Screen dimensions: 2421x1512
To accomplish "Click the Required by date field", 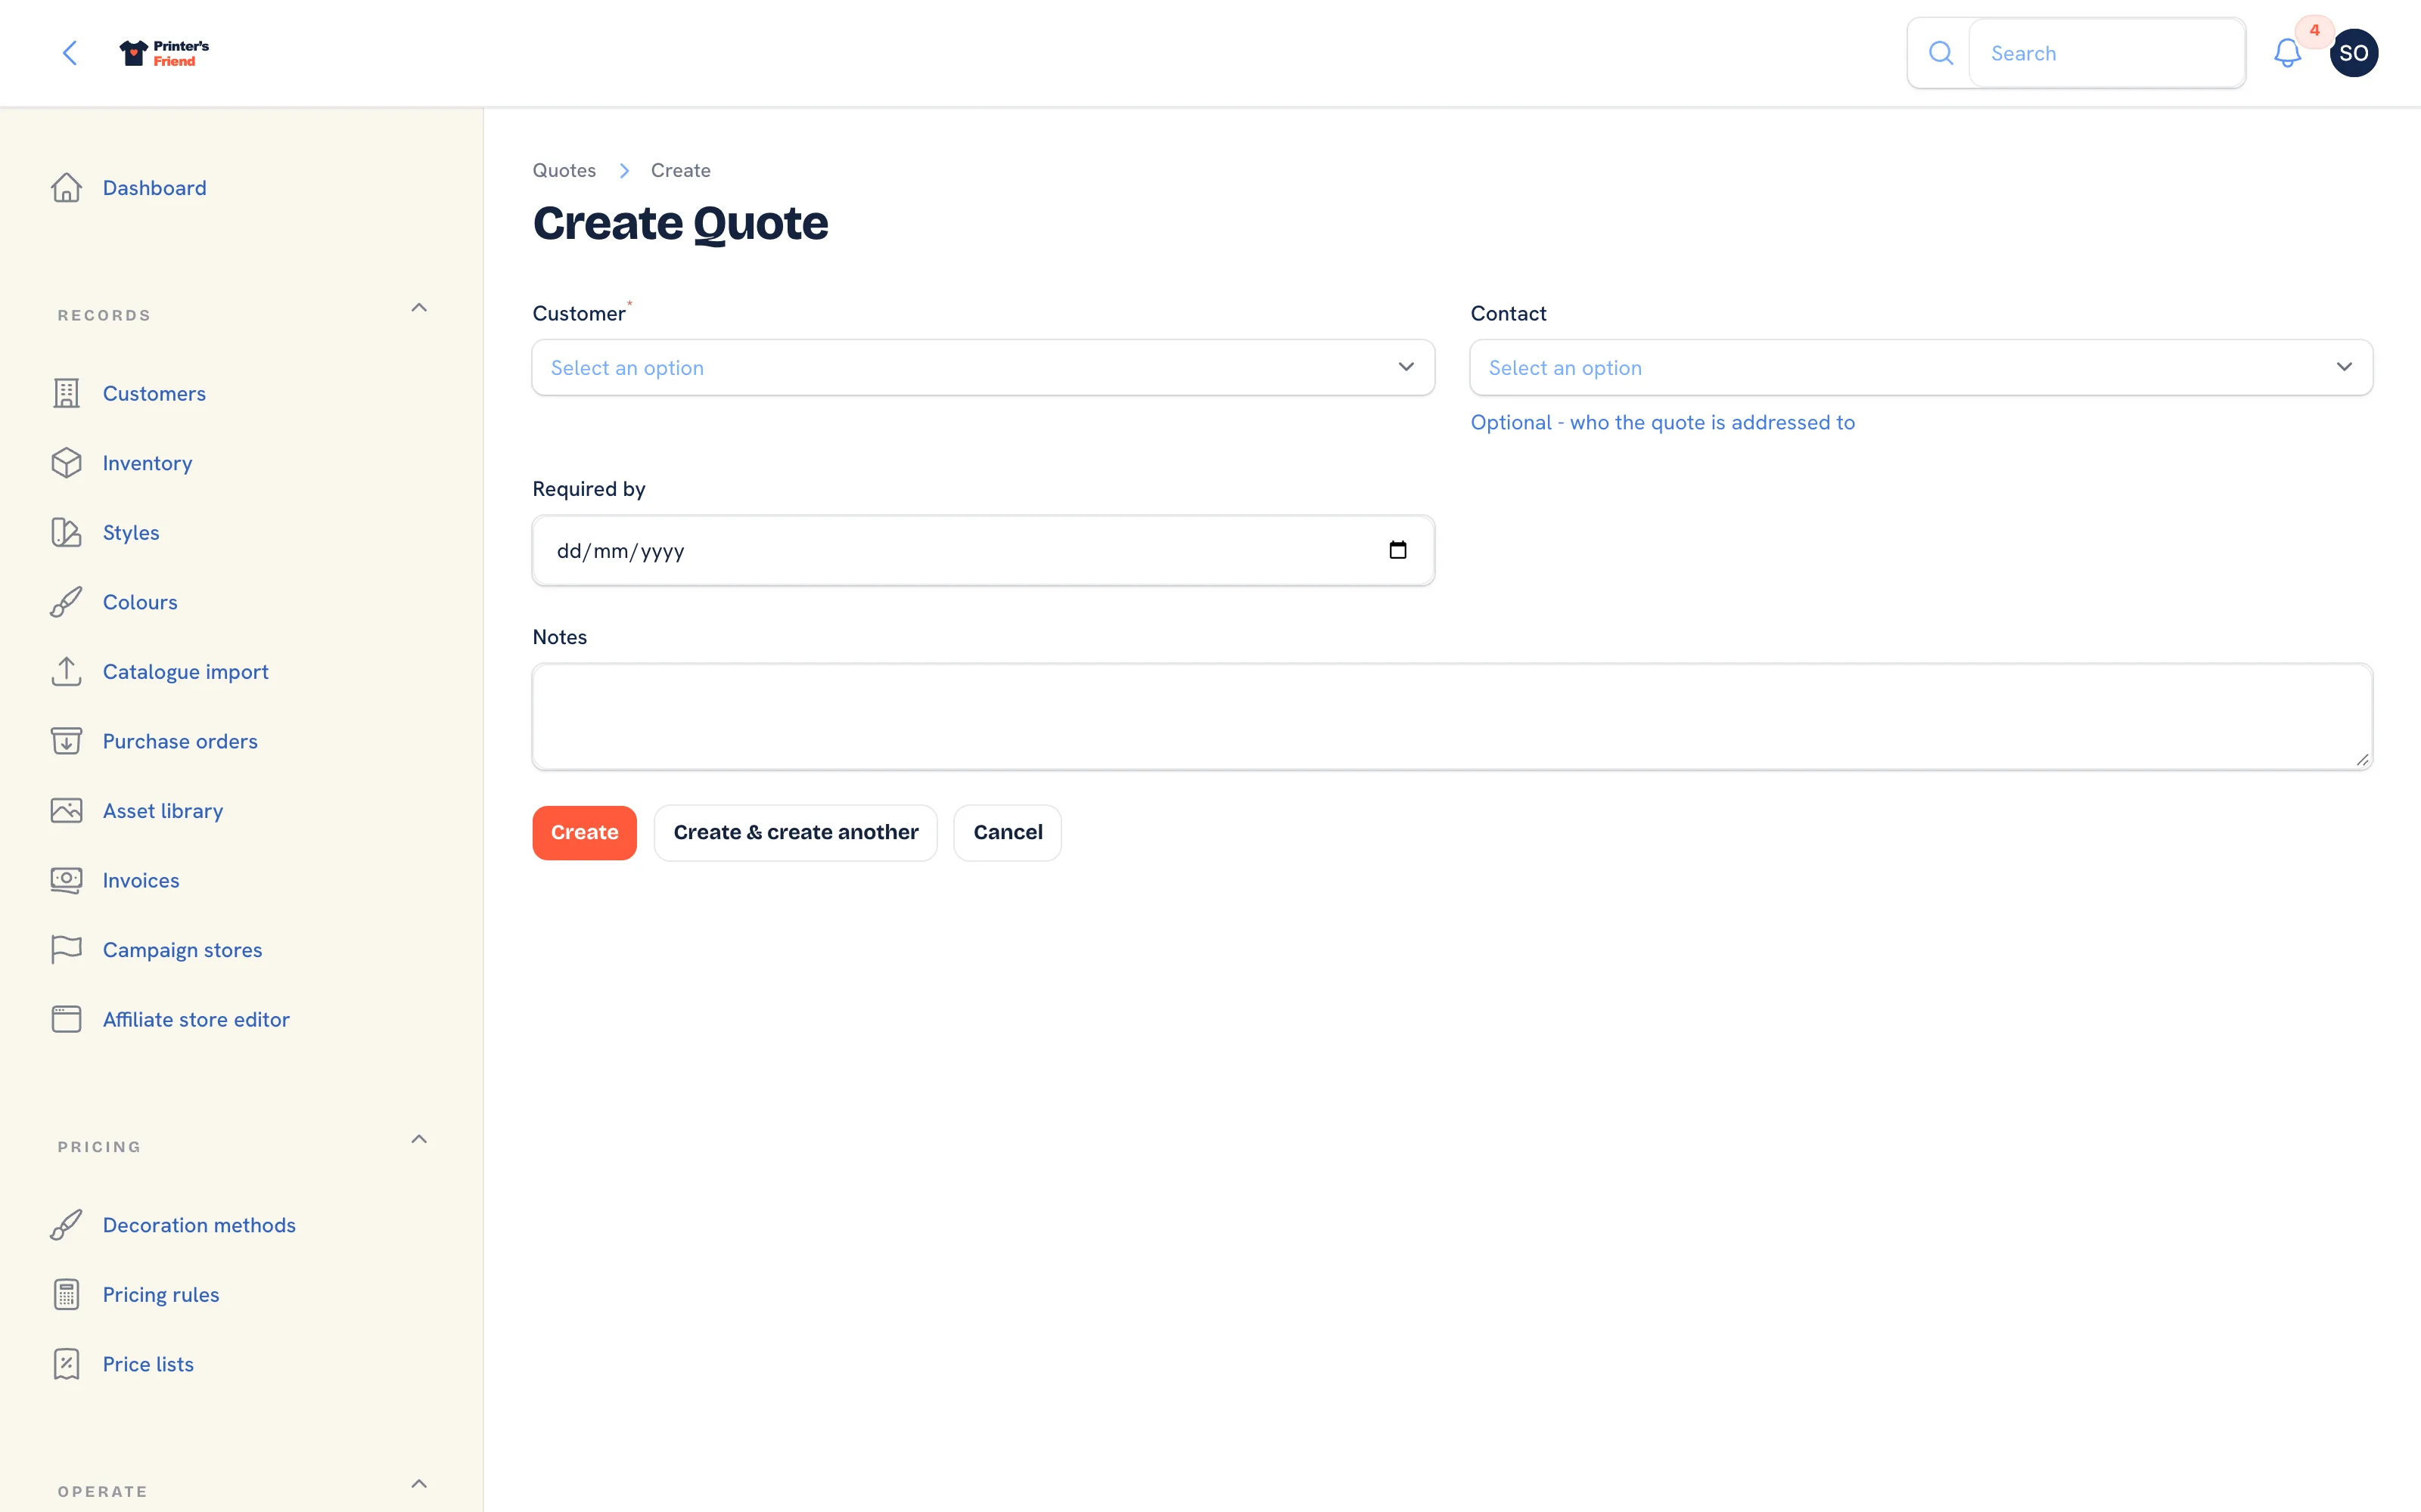I will point(984,550).
